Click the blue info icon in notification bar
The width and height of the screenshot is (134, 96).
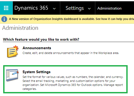[x=4, y=19]
